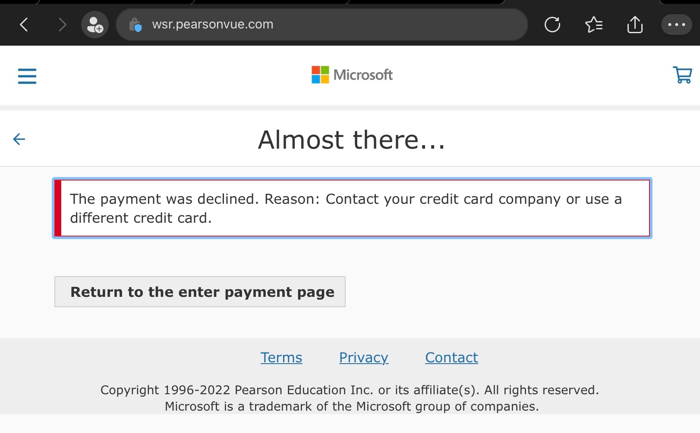Image resolution: width=700 pixels, height=433 pixels.
Task: Go back using the browser back arrow
Action: [x=24, y=25]
